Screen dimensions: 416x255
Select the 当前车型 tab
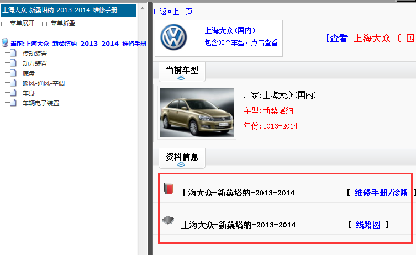[x=182, y=72]
